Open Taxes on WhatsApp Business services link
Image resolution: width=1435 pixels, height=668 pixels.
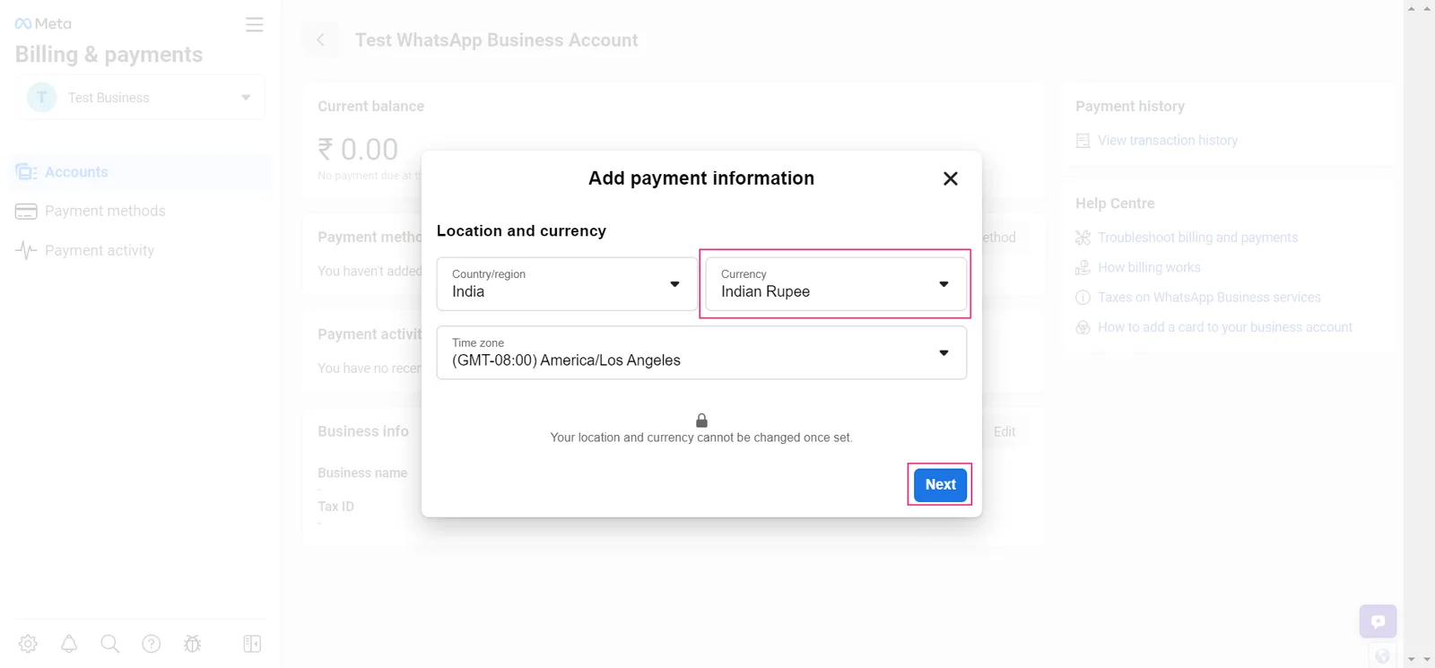[x=1209, y=298]
